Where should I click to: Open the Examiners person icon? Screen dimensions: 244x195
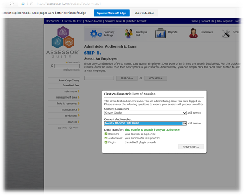pyautogui.click(x=193, y=33)
